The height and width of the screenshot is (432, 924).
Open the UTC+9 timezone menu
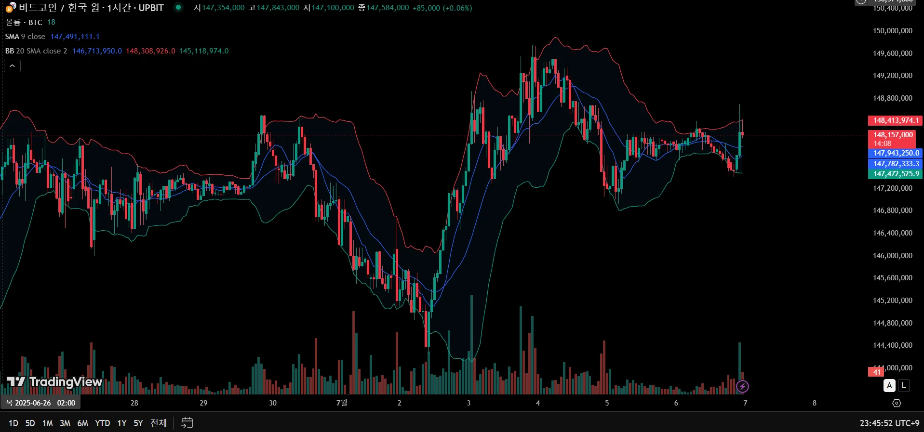(x=889, y=423)
